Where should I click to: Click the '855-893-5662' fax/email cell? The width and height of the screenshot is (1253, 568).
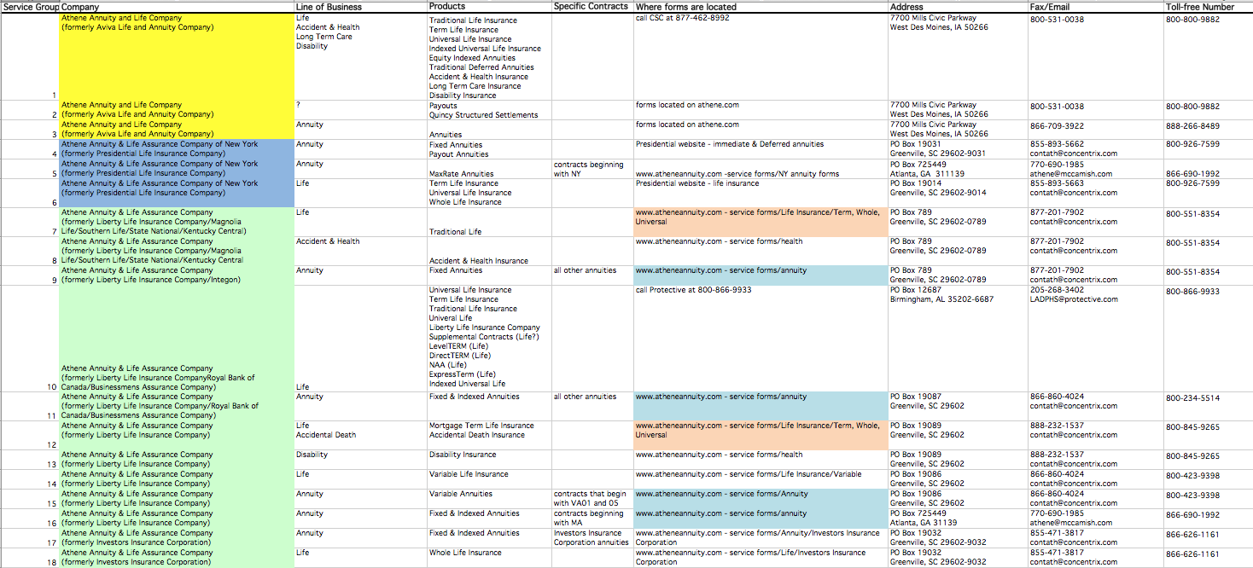[x=1095, y=149]
